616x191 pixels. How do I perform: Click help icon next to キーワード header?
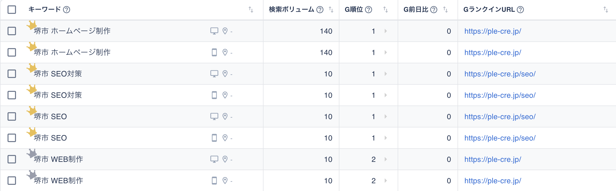point(67,10)
